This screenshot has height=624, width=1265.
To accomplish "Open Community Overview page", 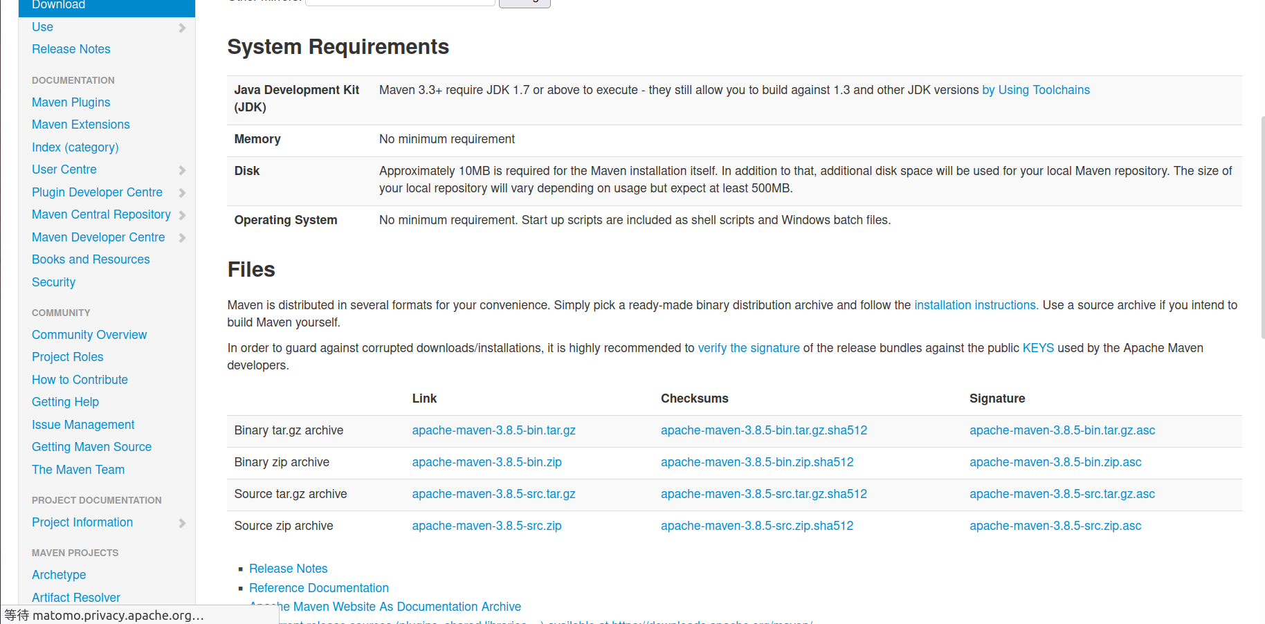I will tap(89, 335).
